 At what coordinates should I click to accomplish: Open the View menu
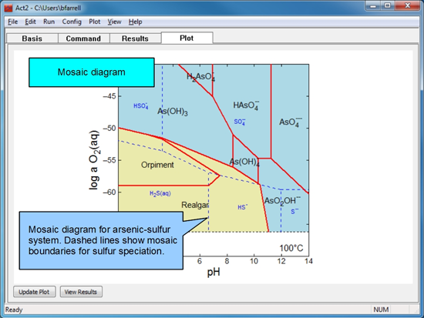click(x=114, y=22)
